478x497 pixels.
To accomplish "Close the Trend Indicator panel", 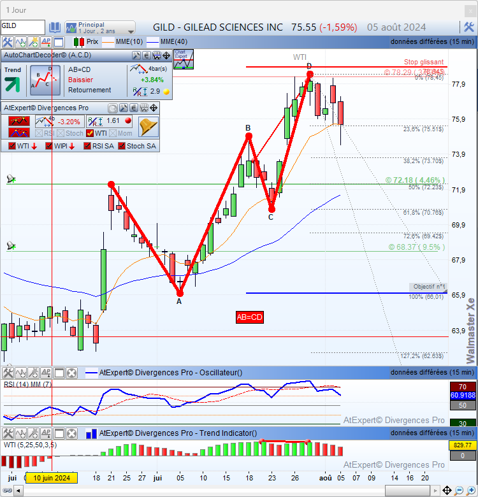I will point(71,434).
